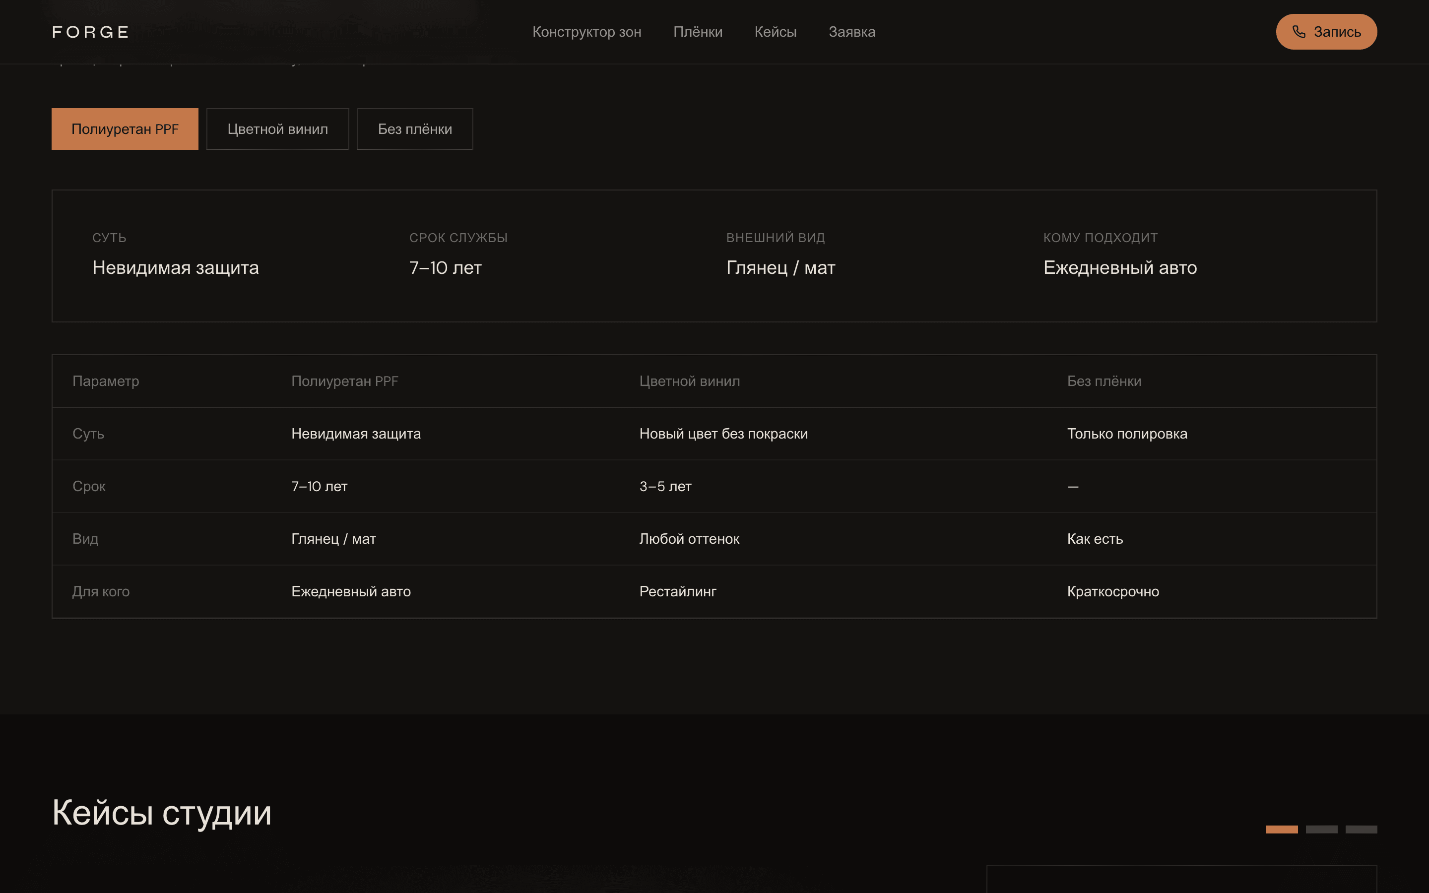Click the Запись call button
The height and width of the screenshot is (893, 1429).
[x=1326, y=32]
